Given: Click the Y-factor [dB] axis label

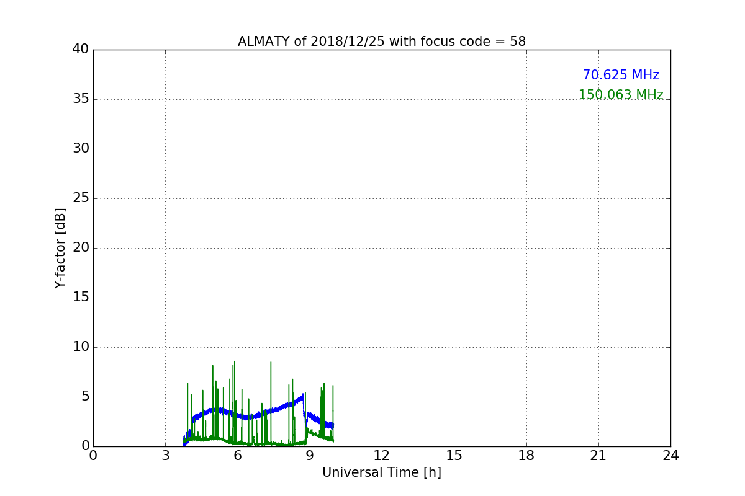Looking at the screenshot, I should pyautogui.click(x=60, y=248).
